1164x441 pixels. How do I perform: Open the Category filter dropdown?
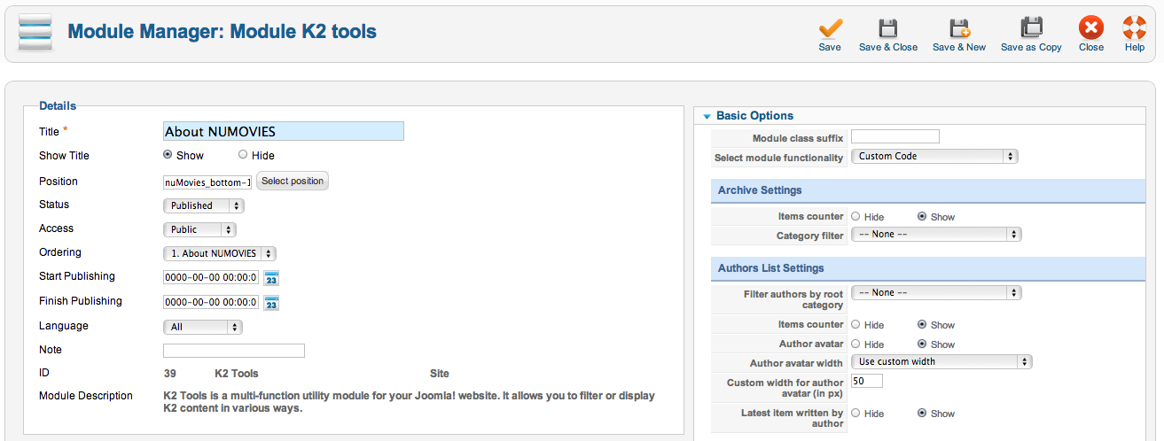point(936,235)
